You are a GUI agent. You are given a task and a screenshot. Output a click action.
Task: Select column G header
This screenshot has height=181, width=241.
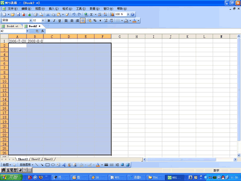point(120,37)
